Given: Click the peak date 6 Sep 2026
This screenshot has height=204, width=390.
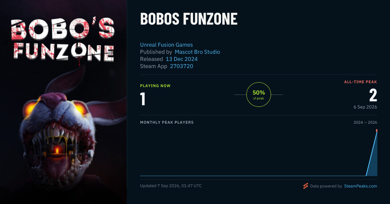Looking at the screenshot, I should click(365, 107).
